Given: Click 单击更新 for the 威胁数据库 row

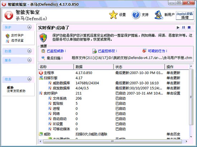Looking at the screenshot, I should click(x=173, y=83).
